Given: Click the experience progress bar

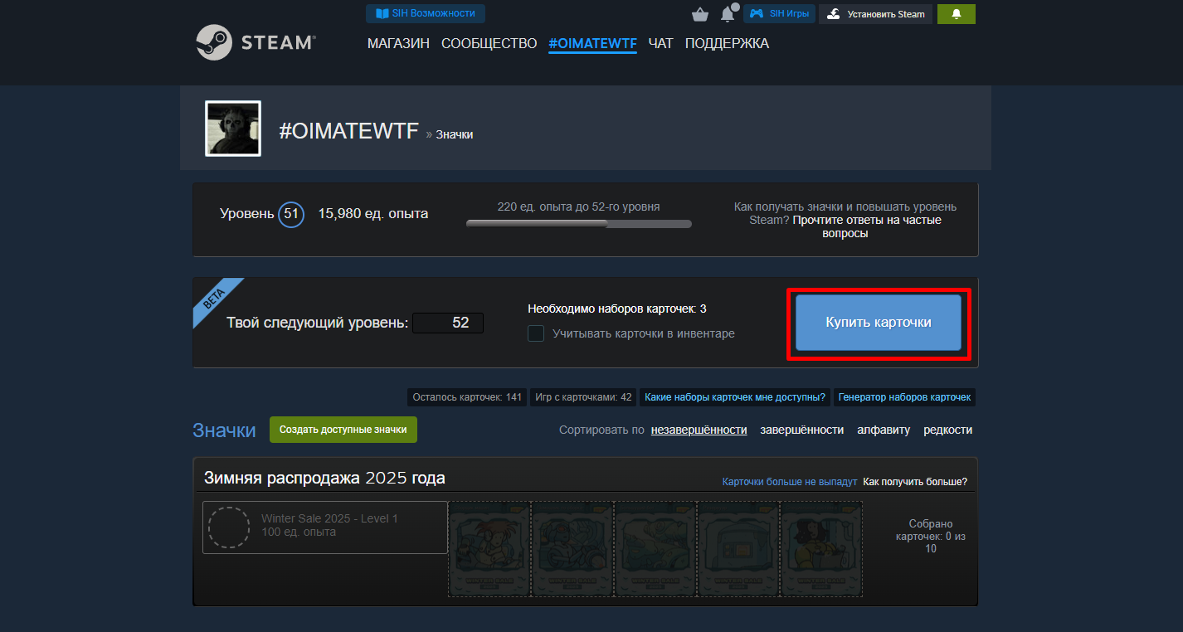Looking at the screenshot, I should click(578, 224).
